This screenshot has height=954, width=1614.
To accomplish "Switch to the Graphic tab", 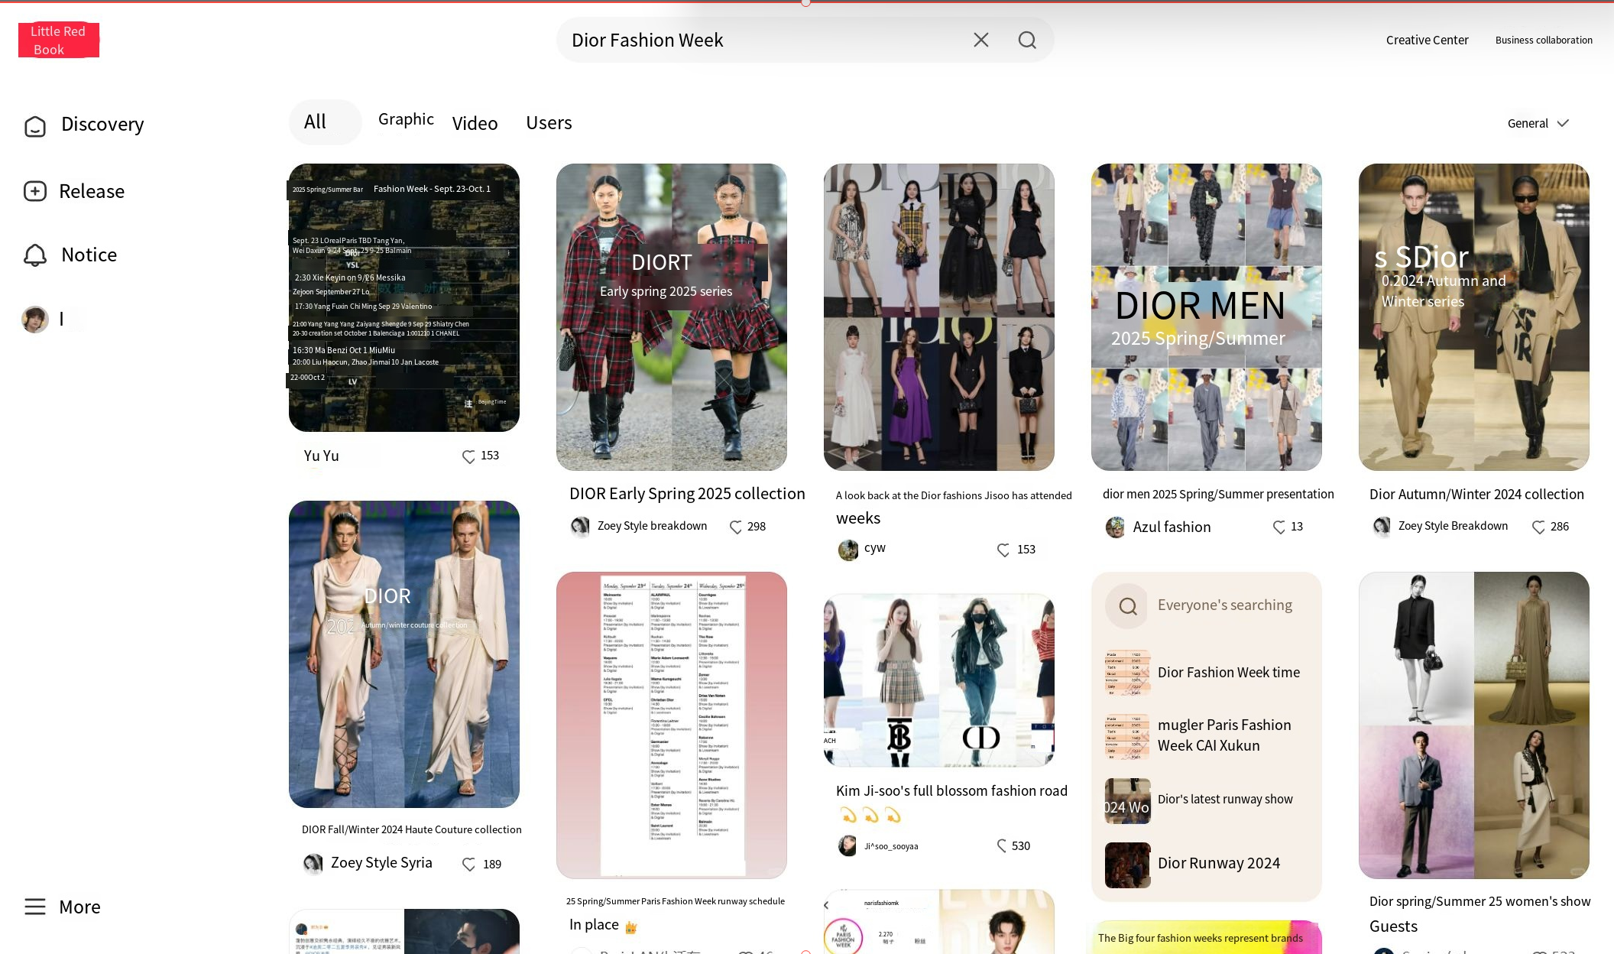I will tap(406, 119).
